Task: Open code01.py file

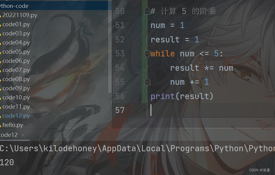Action: (16, 24)
